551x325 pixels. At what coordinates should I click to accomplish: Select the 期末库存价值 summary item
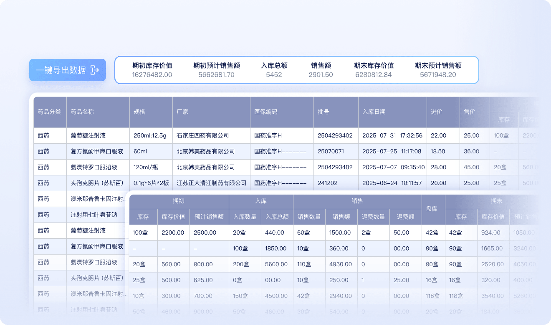[x=374, y=70]
